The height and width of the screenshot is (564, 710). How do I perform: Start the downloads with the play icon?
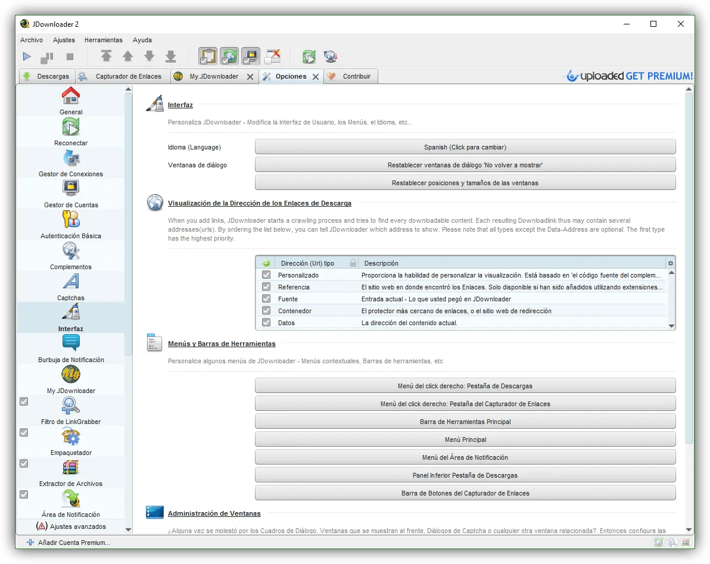pyautogui.click(x=26, y=56)
